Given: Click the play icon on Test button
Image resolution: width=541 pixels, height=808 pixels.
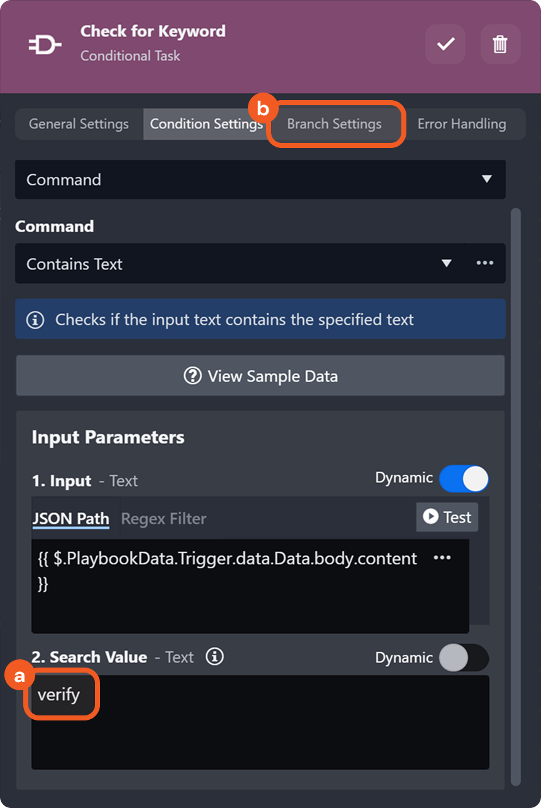Looking at the screenshot, I should tap(430, 517).
